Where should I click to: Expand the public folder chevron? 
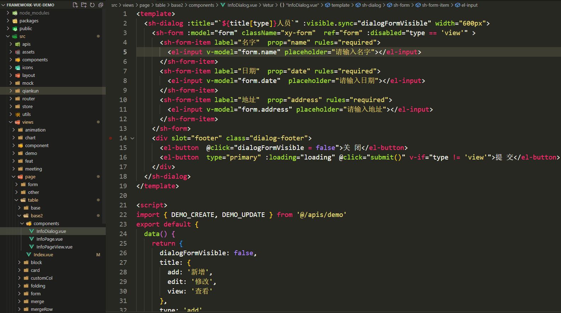pos(8,28)
